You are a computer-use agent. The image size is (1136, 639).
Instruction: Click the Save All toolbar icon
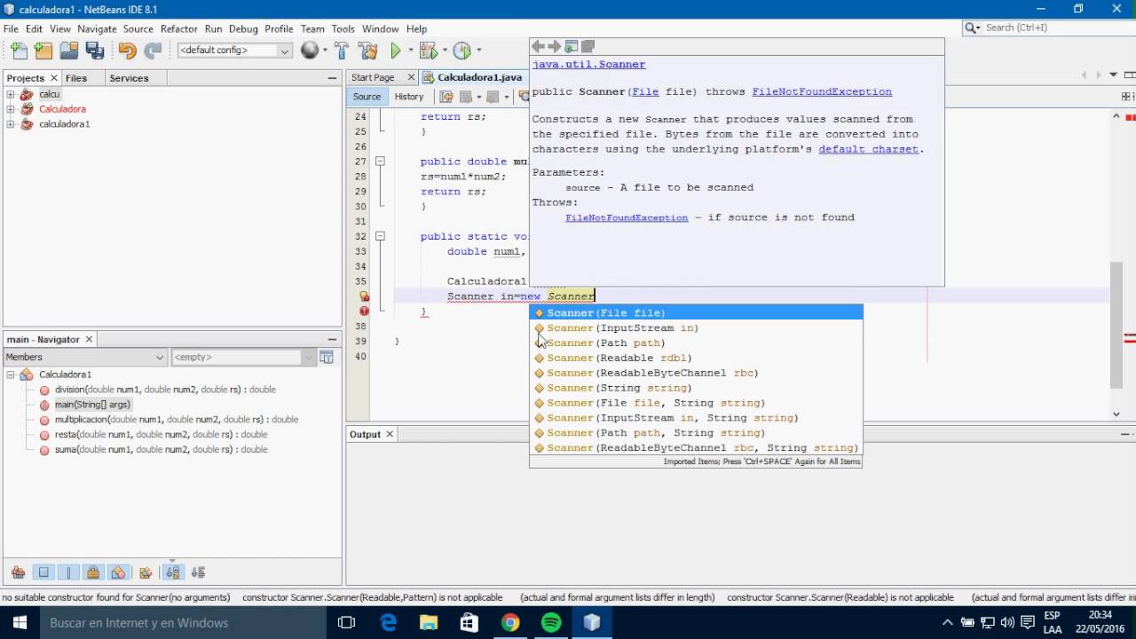pos(94,51)
